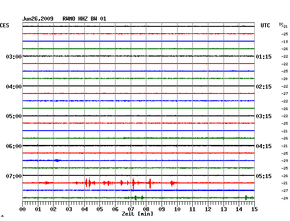Screen dimensions: 290x221
Task: Click minute 03 on the time axis
Action: 69,209
